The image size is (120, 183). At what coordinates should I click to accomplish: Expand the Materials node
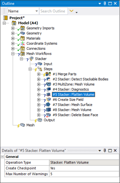pyautogui.click(x=13, y=38)
